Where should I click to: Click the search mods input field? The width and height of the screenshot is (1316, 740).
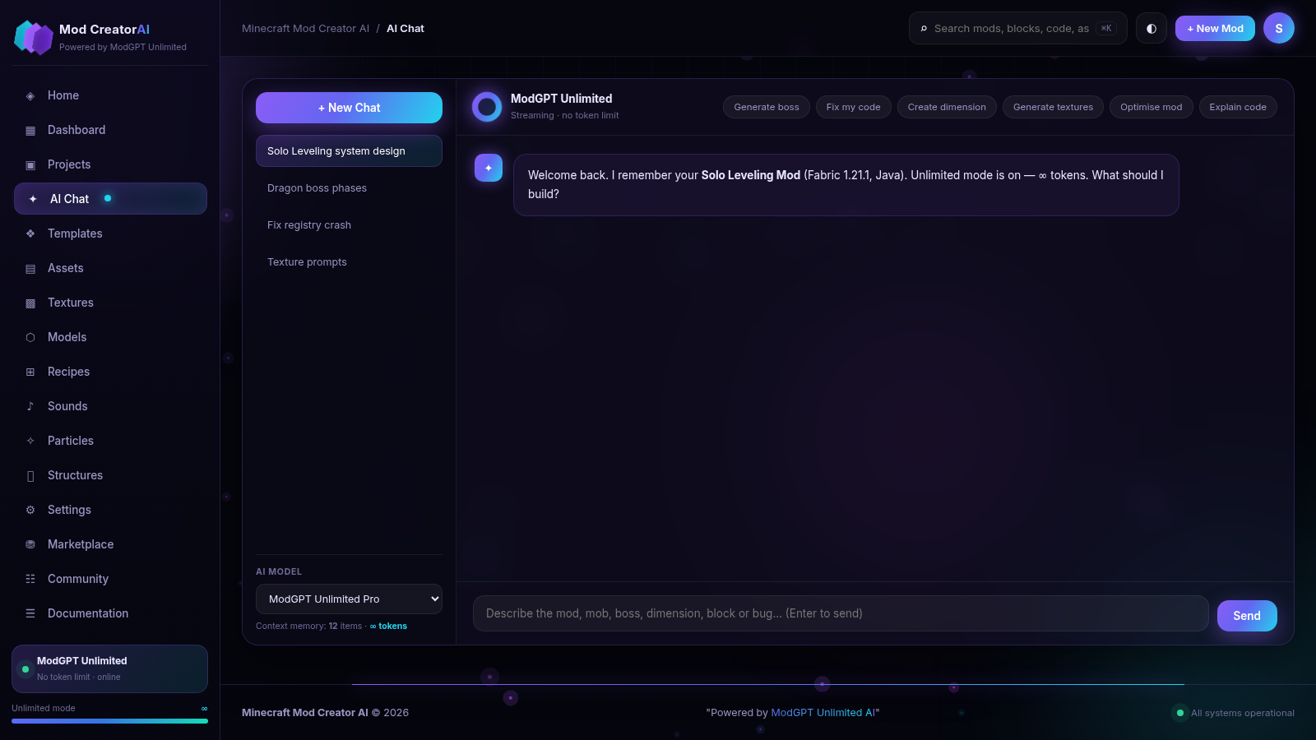pos(1018,29)
